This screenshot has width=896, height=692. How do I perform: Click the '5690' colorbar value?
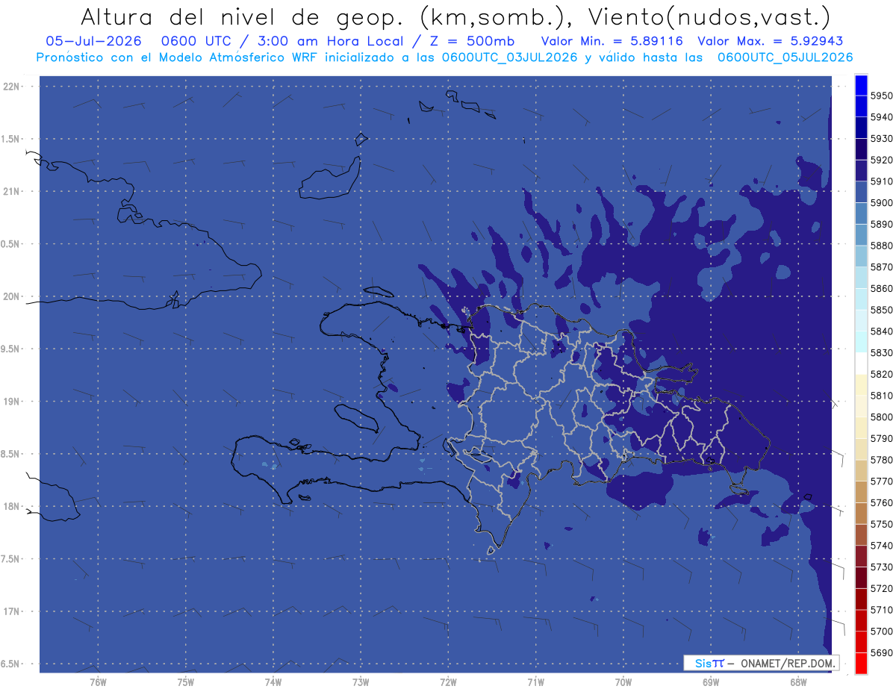882,652
